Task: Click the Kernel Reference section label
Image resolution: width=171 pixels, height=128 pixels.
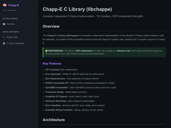Action: [11, 32]
